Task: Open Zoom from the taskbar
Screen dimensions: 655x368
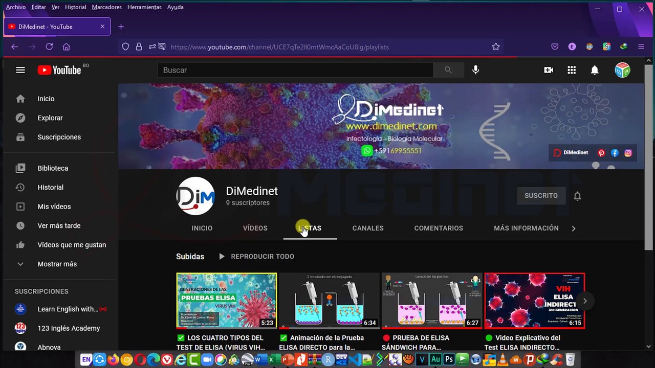Action: point(207,360)
